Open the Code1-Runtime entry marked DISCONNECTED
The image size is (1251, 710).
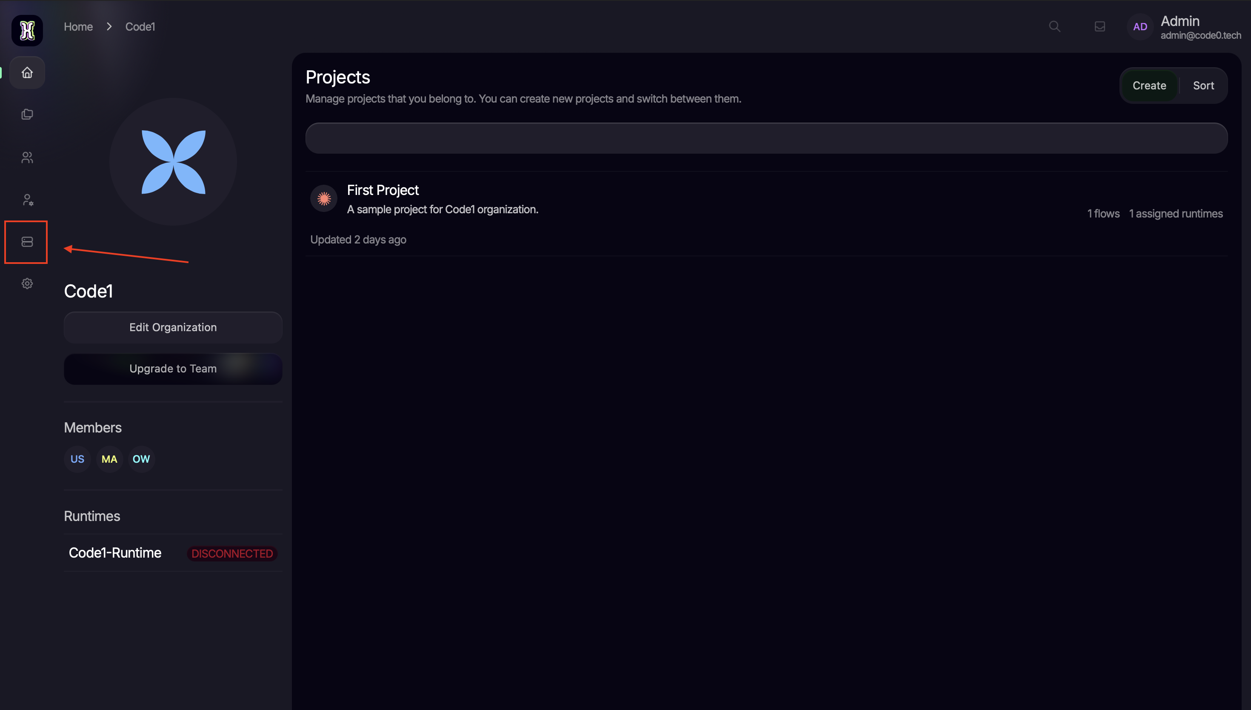115,553
